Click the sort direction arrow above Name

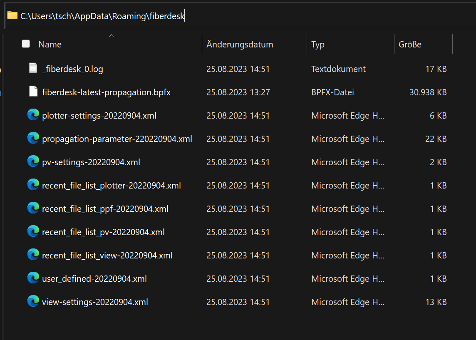pyautogui.click(x=112, y=35)
